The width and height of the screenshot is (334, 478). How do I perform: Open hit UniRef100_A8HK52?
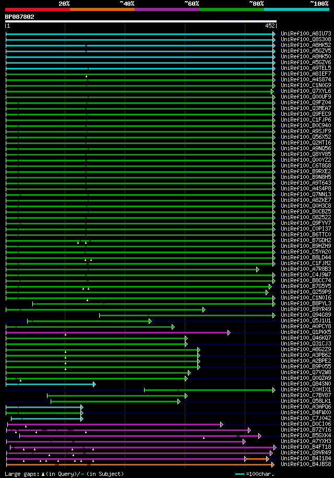306,45
